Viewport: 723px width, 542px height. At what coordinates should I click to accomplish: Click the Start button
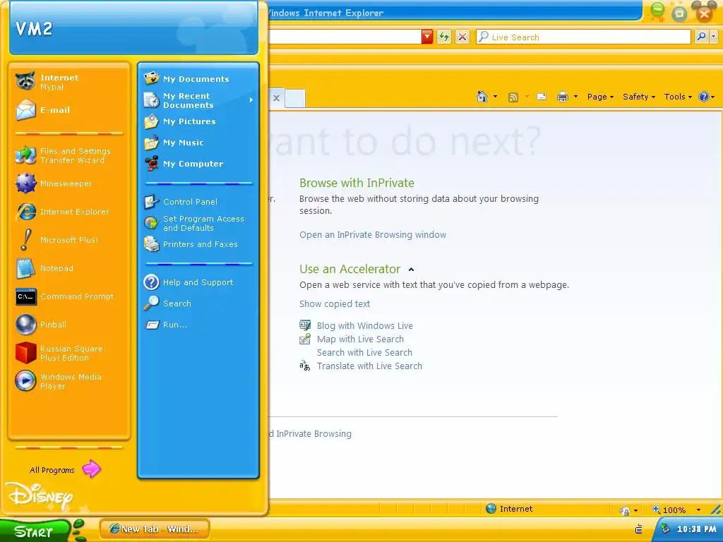tap(34, 531)
